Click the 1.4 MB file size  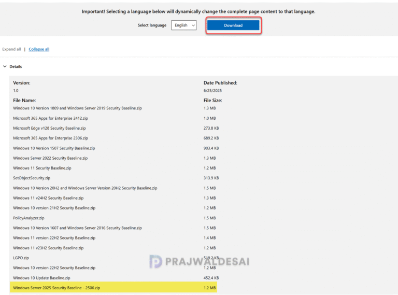(x=209, y=238)
